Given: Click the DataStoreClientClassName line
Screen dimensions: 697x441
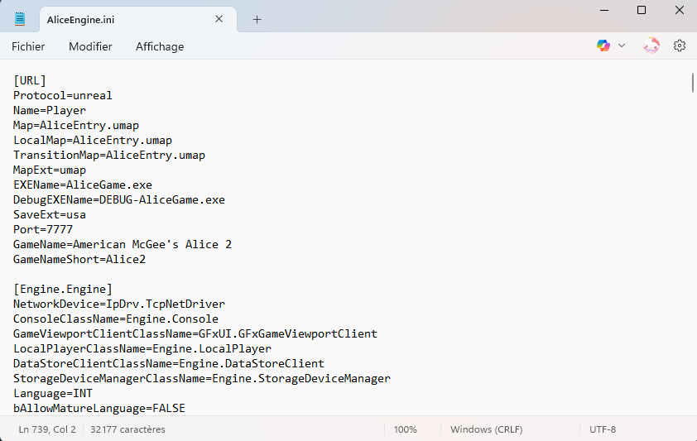Looking at the screenshot, I should 169,363.
